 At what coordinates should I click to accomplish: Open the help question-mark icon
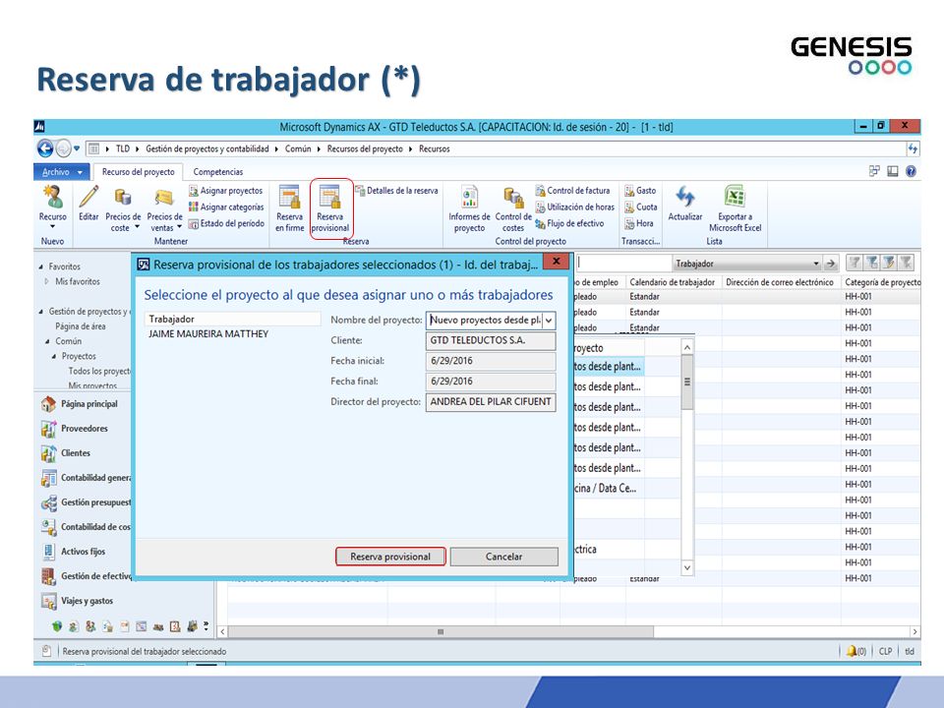911,171
